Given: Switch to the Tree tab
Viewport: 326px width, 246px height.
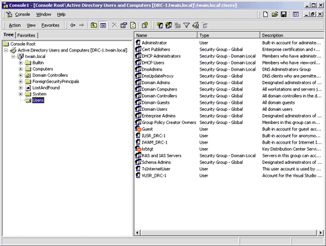Looking at the screenshot, I should [x=8, y=35].
